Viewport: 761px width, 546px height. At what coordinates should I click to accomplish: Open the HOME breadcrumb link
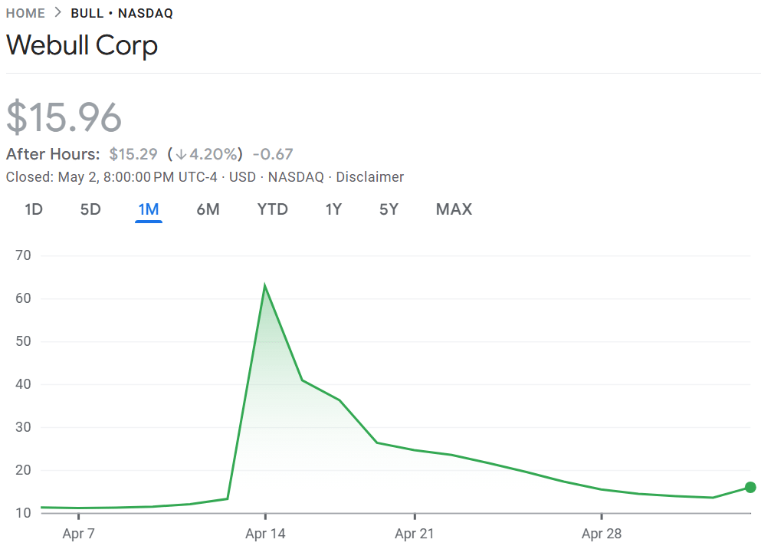[x=25, y=13]
